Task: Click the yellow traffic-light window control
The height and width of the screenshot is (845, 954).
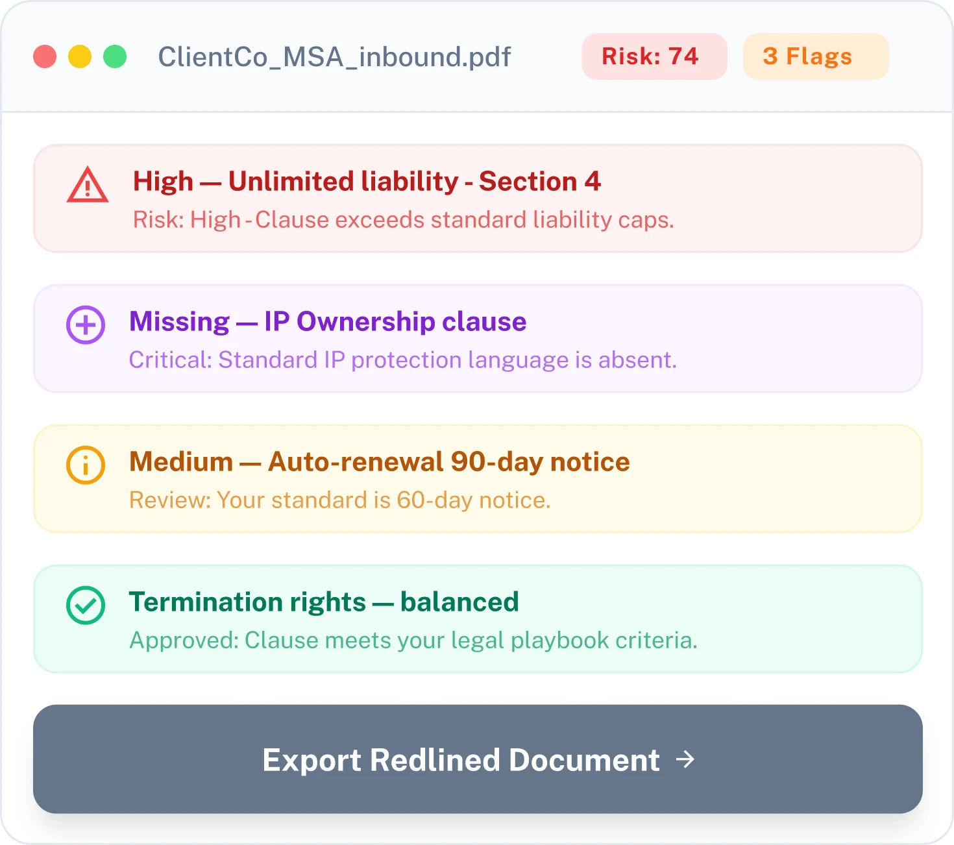Action: point(80,56)
